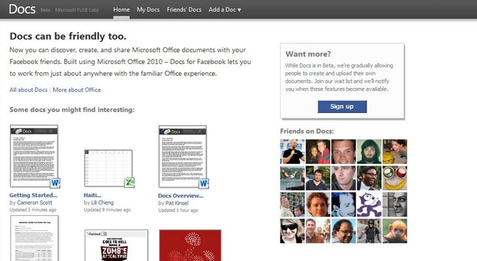Screen dimensions: 477x261
Task: Expand the Add a Doc dropdown
Action: [225, 10]
